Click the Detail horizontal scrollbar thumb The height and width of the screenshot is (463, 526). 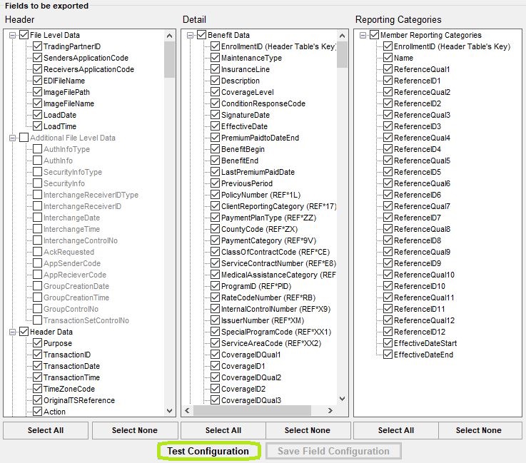click(252, 410)
